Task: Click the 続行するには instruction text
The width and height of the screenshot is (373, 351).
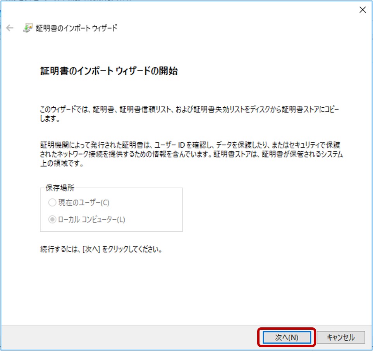Action: pyautogui.click(x=101, y=249)
